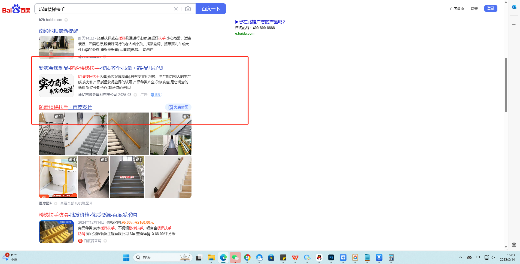Toggle the muted volume speaker icon
The image size is (520, 264).
[x=493, y=257]
